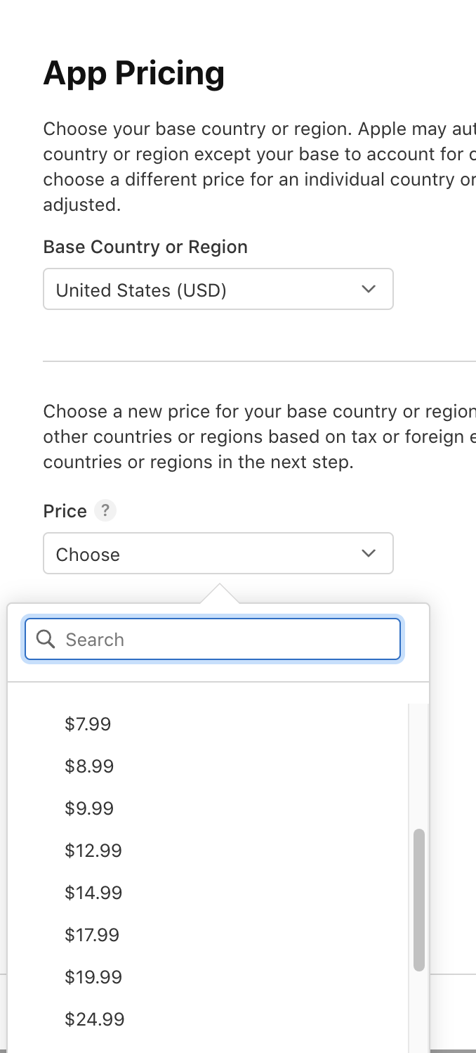476x1053 pixels.
Task: Click the chevron arrow on the Base Country dropdown
Action: coord(369,289)
